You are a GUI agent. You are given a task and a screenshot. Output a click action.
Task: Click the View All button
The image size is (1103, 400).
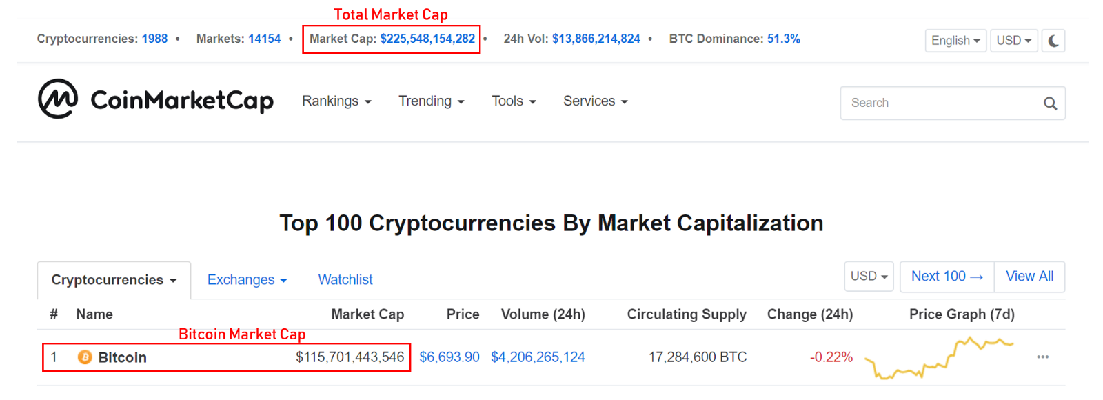coord(1029,277)
